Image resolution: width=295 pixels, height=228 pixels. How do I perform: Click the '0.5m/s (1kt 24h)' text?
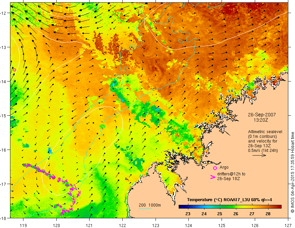click(x=263, y=151)
